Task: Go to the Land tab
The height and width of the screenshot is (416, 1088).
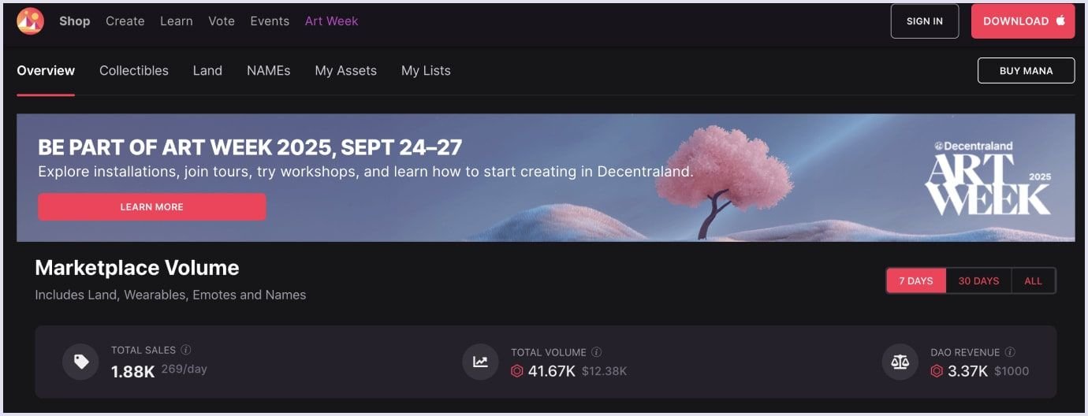Action: coord(207,71)
